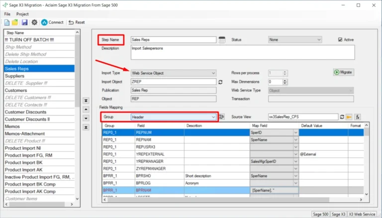The height and width of the screenshot is (218, 382).
Task: Toggle the Active checkbox
Action: [x=341, y=39]
